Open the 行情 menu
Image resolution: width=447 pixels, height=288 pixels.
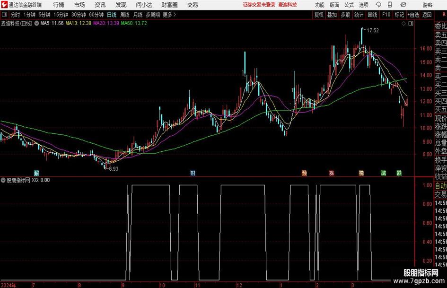pyautogui.click(x=59, y=5)
